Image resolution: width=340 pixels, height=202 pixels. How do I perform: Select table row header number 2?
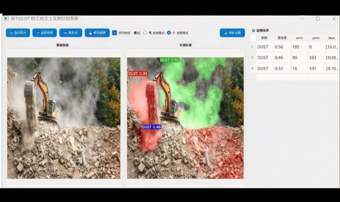coord(253,58)
